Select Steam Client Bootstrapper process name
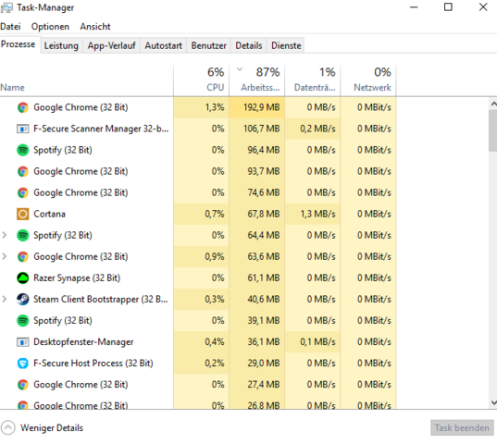The image size is (497, 444). (101, 300)
